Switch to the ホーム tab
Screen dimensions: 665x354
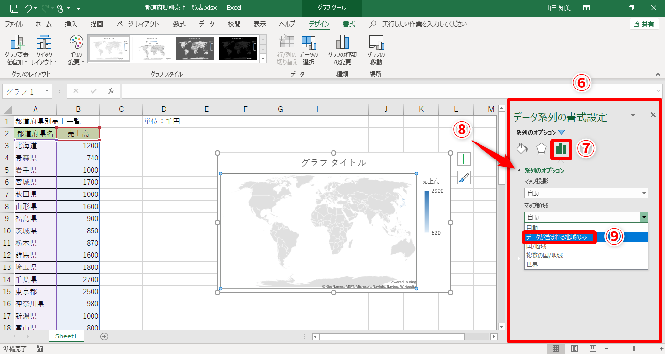[x=43, y=24]
